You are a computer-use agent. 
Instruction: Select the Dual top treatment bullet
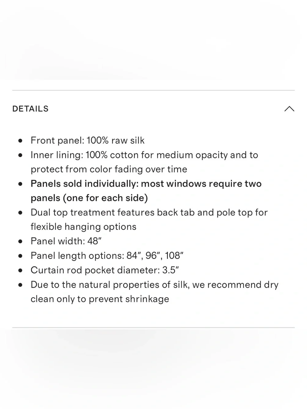click(x=149, y=219)
